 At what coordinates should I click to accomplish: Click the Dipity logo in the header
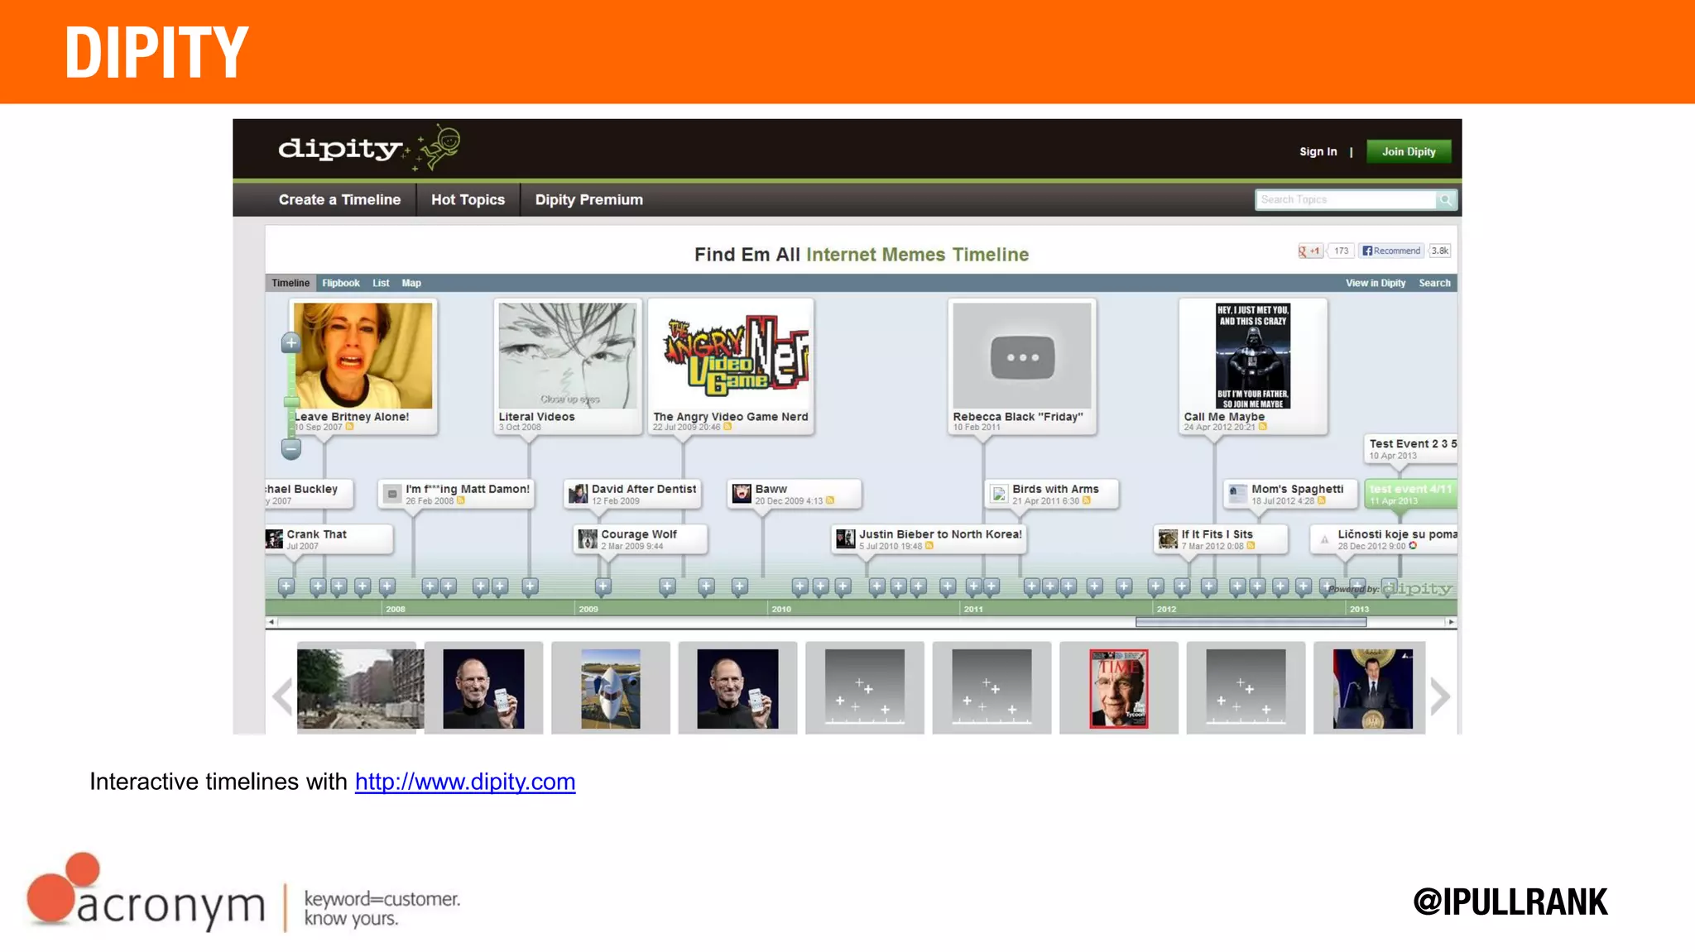pos(368,148)
